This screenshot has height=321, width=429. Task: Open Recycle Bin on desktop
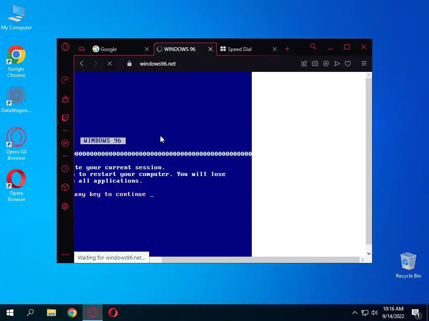tap(408, 265)
